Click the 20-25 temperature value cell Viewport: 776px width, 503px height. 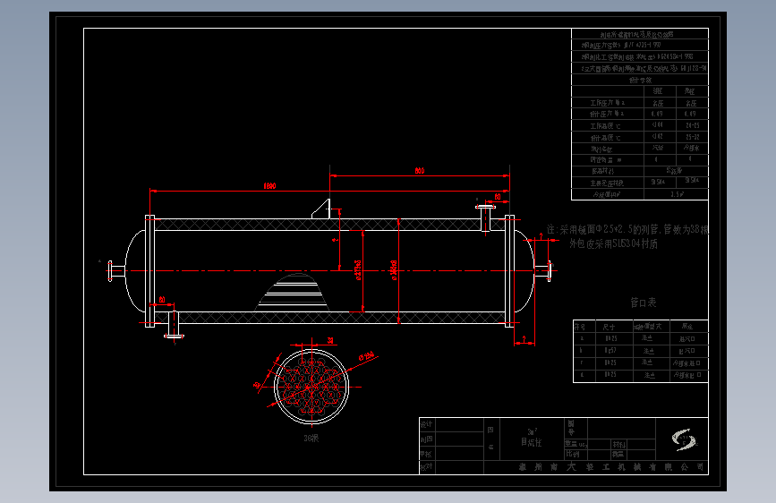click(693, 125)
